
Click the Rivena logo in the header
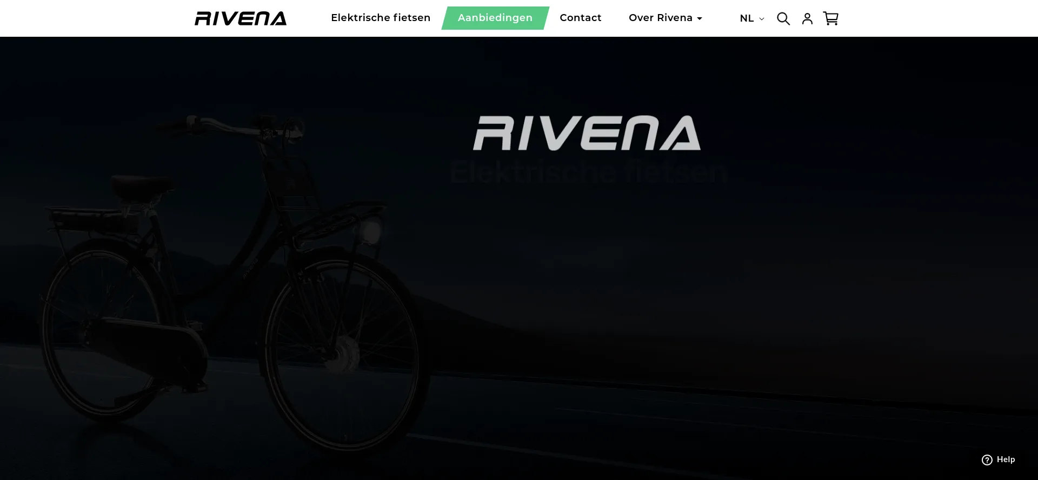point(241,18)
